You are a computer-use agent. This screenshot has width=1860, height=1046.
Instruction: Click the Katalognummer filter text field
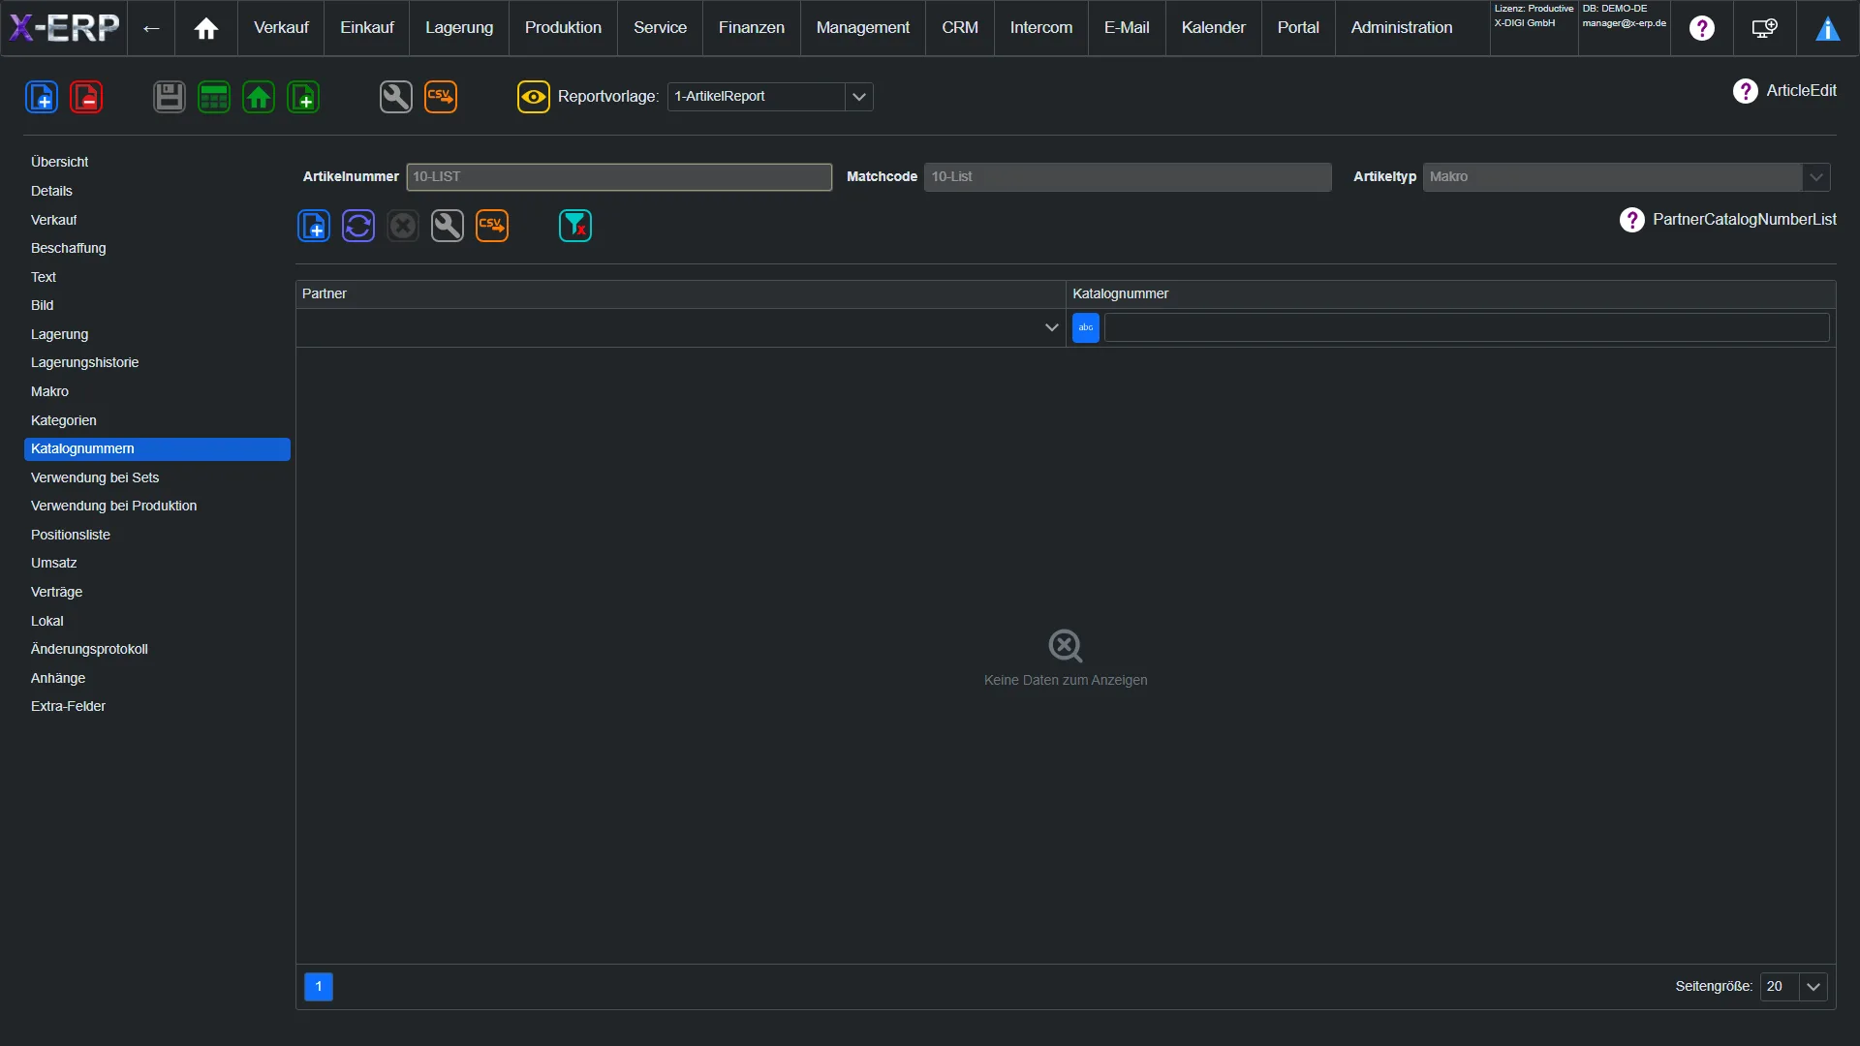(x=1467, y=327)
